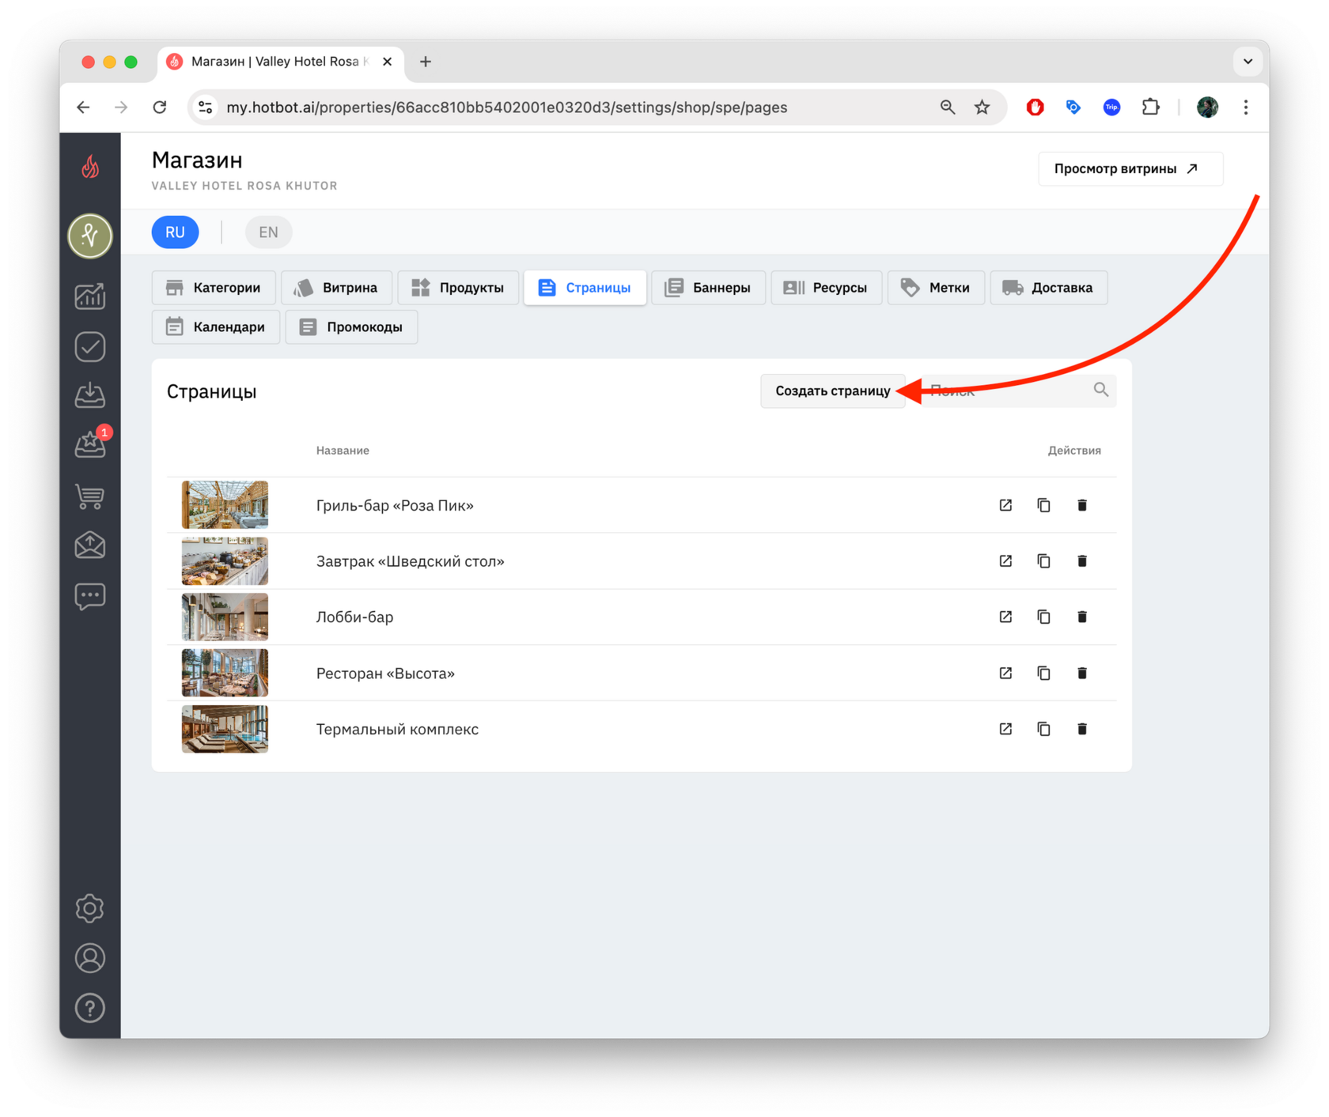Image resolution: width=1329 pixels, height=1117 pixels.
Task: Switch language to RU
Action: click(175, 232)
